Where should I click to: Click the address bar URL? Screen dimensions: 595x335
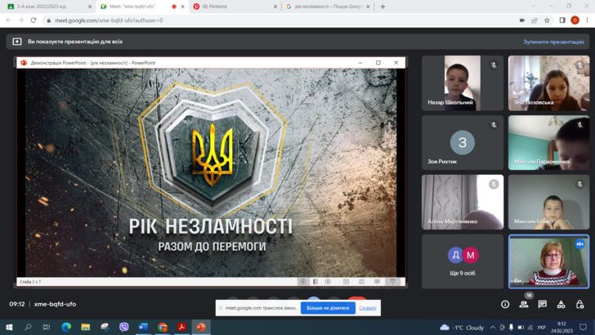tap(109, 20)
